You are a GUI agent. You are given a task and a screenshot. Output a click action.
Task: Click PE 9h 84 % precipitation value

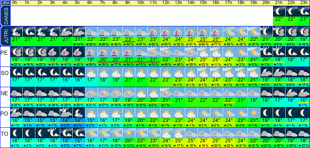(x=129, y=65)
